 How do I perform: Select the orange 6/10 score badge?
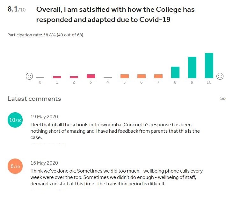pos(15,166)
